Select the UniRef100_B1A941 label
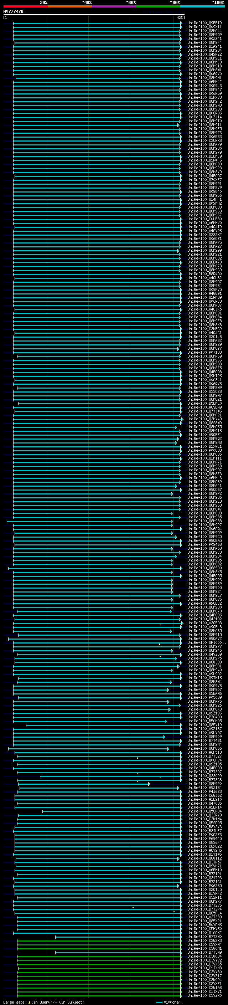 204,46
